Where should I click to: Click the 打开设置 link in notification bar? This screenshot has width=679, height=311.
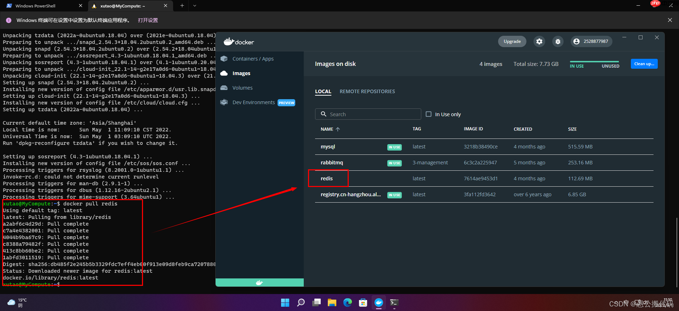[148, 20]
